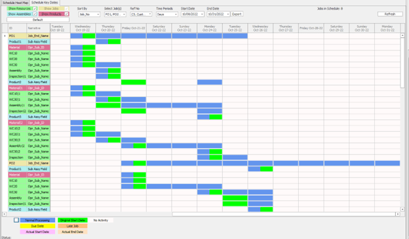Click the Export button

point(237,14)
